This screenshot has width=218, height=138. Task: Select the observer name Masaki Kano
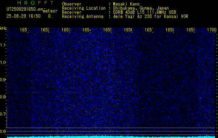coord(126,4)
